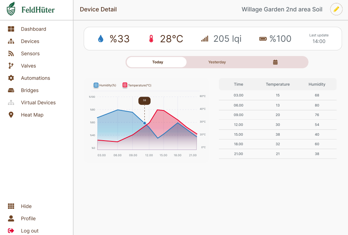The height and width of the screenshot is (235, 348).
Task: Open the Profile link
Action: tap(28, 219)
